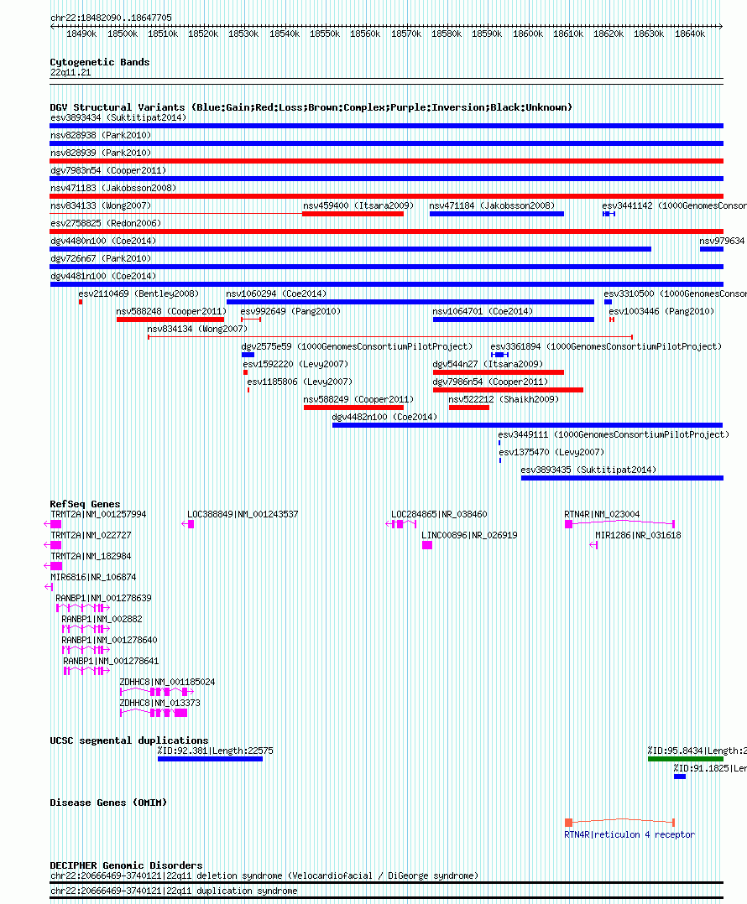747x904 pixels.
Task: Click the orange RTN4R OMIM disease gene
Action: (x=619, y=822)
